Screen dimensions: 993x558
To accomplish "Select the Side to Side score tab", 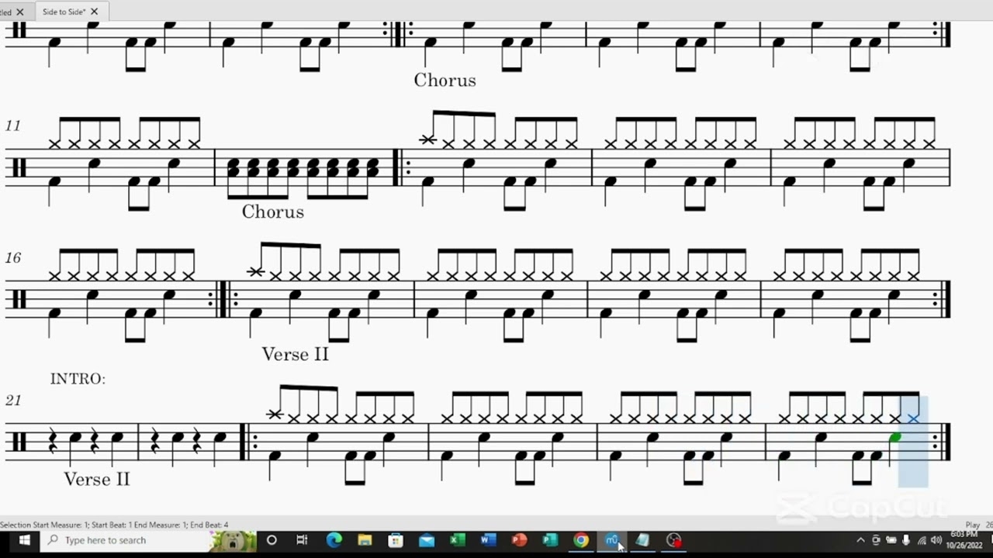I will (64, 12).
